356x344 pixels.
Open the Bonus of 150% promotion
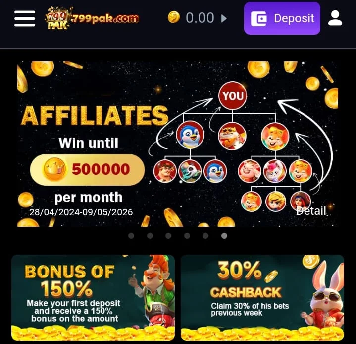click(93, 297)
